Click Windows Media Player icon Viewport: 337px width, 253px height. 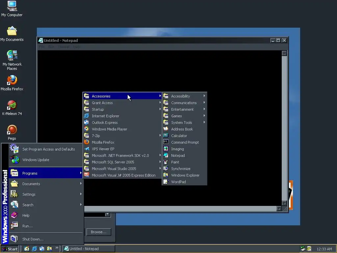tap(87, 129)
